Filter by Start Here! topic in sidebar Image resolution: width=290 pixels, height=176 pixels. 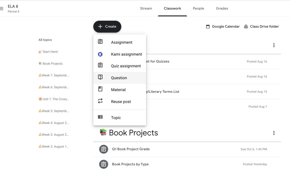(50, 52)
